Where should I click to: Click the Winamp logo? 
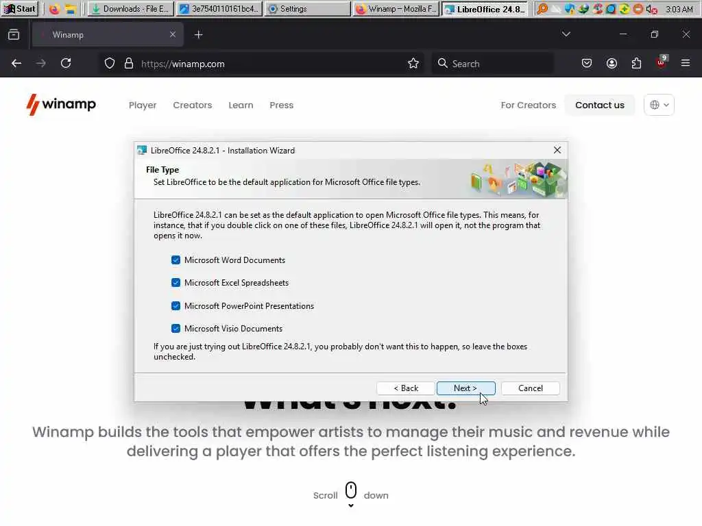click(x=61, y=105)
